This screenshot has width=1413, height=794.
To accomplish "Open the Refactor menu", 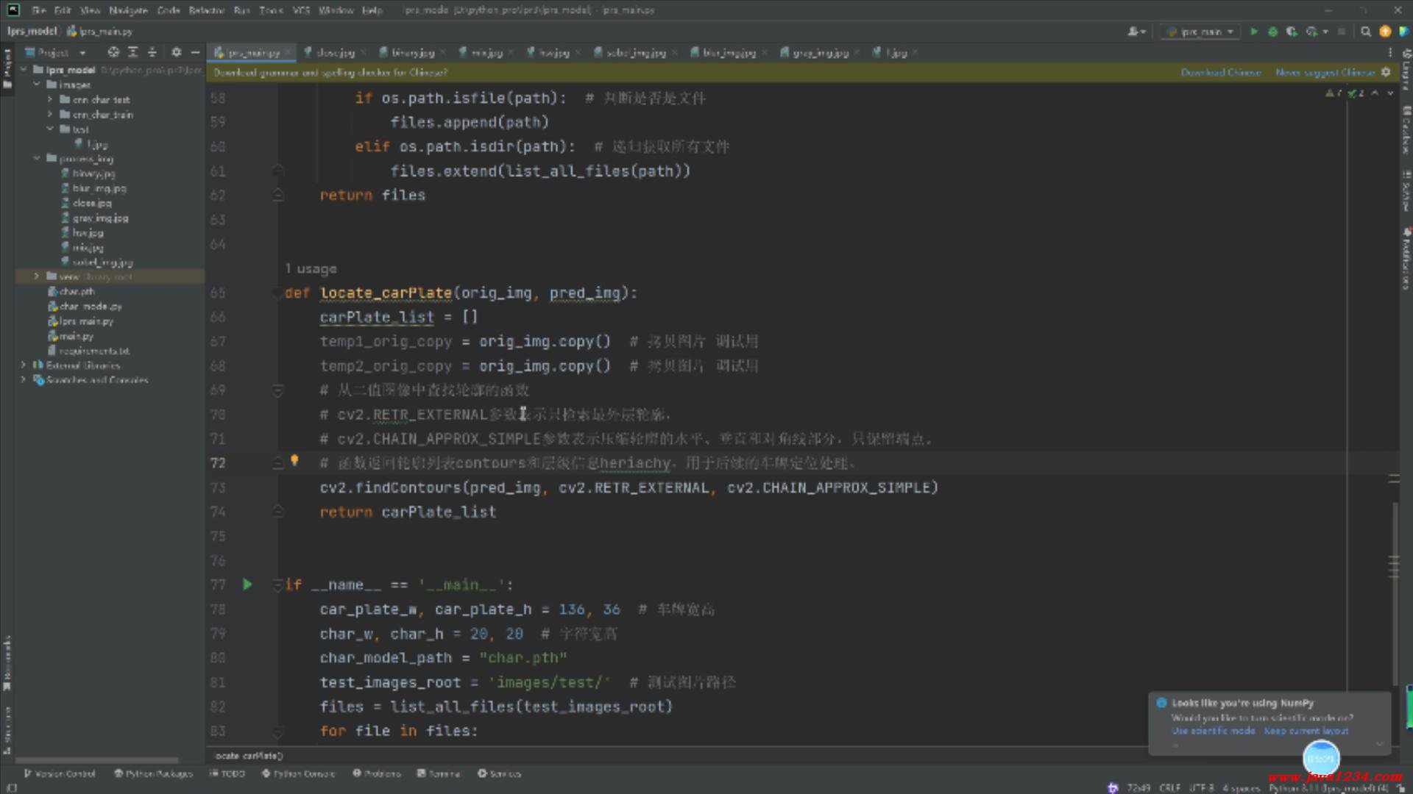I will pyautogui.click(x=206, y=10).
